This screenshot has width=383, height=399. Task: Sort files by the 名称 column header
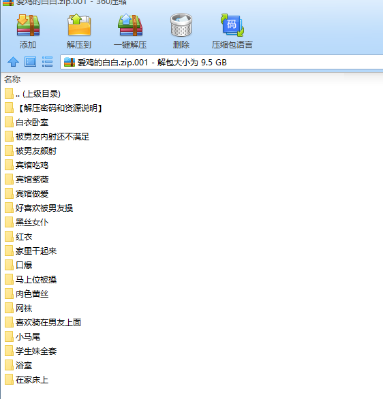coord(12,80)
